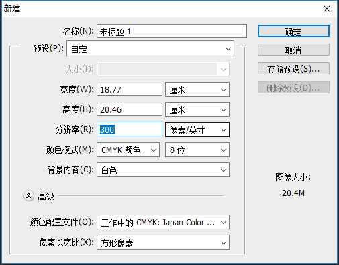Open the 像素/英寸 resolution unit dropdown
The width and height of the screenshot is (339, 265).
197,129
